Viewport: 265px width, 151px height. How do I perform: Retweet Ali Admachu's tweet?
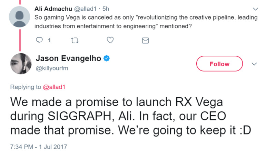pos(74,40)
